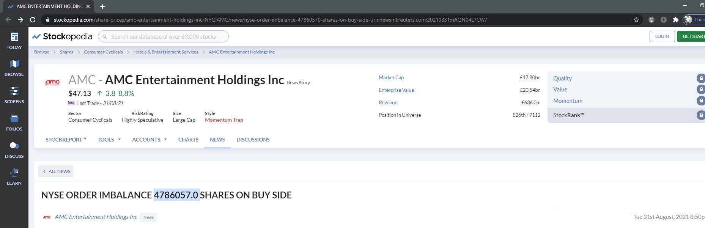Click the 526th / 7112 position value

click(x=526, y=115)
